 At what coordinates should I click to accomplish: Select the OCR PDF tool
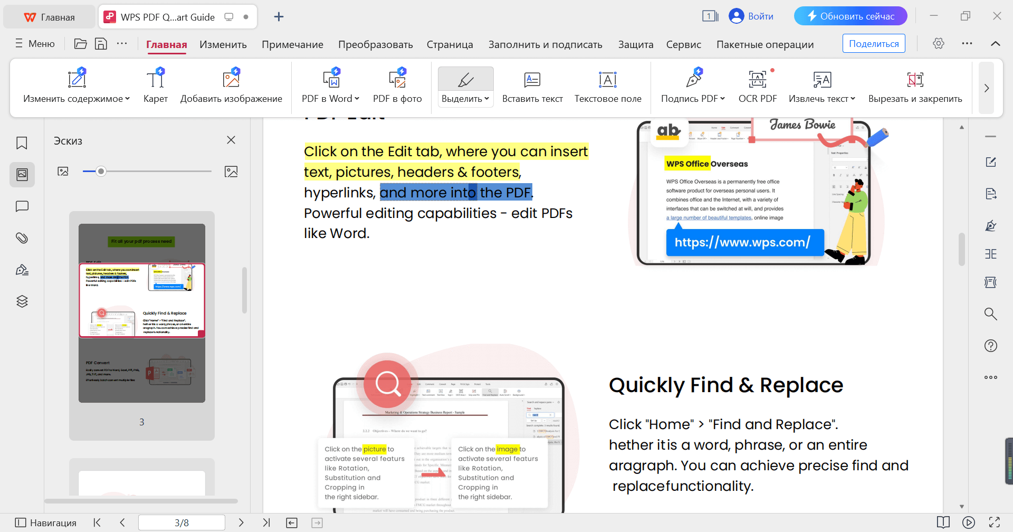758,86
